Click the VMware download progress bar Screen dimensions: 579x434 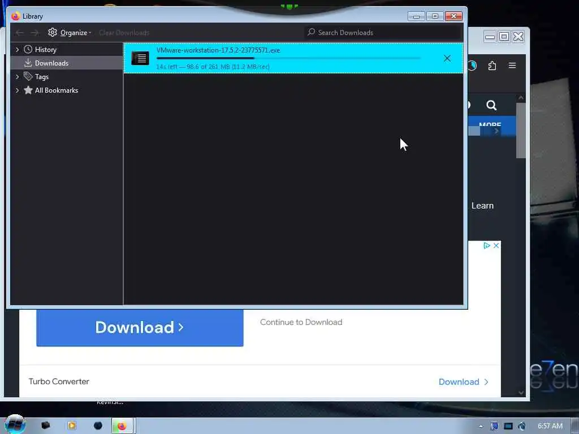(288, 58)
